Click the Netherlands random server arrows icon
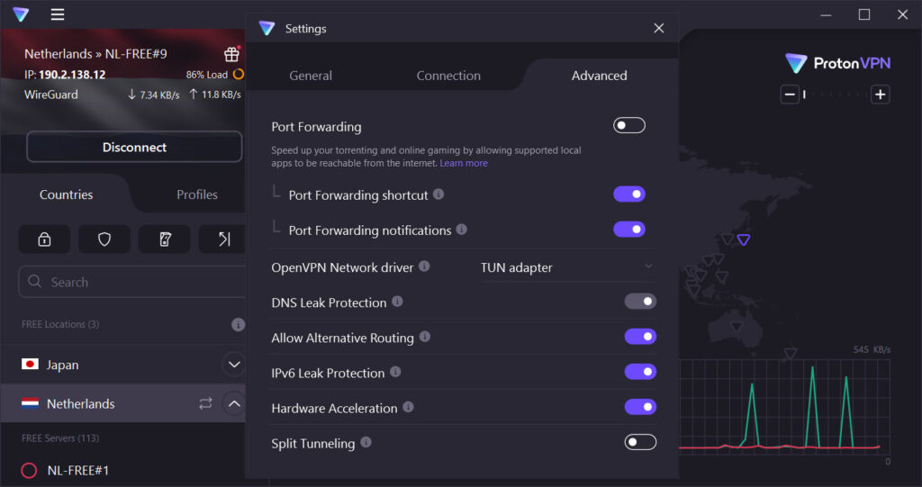 point(205,403)
